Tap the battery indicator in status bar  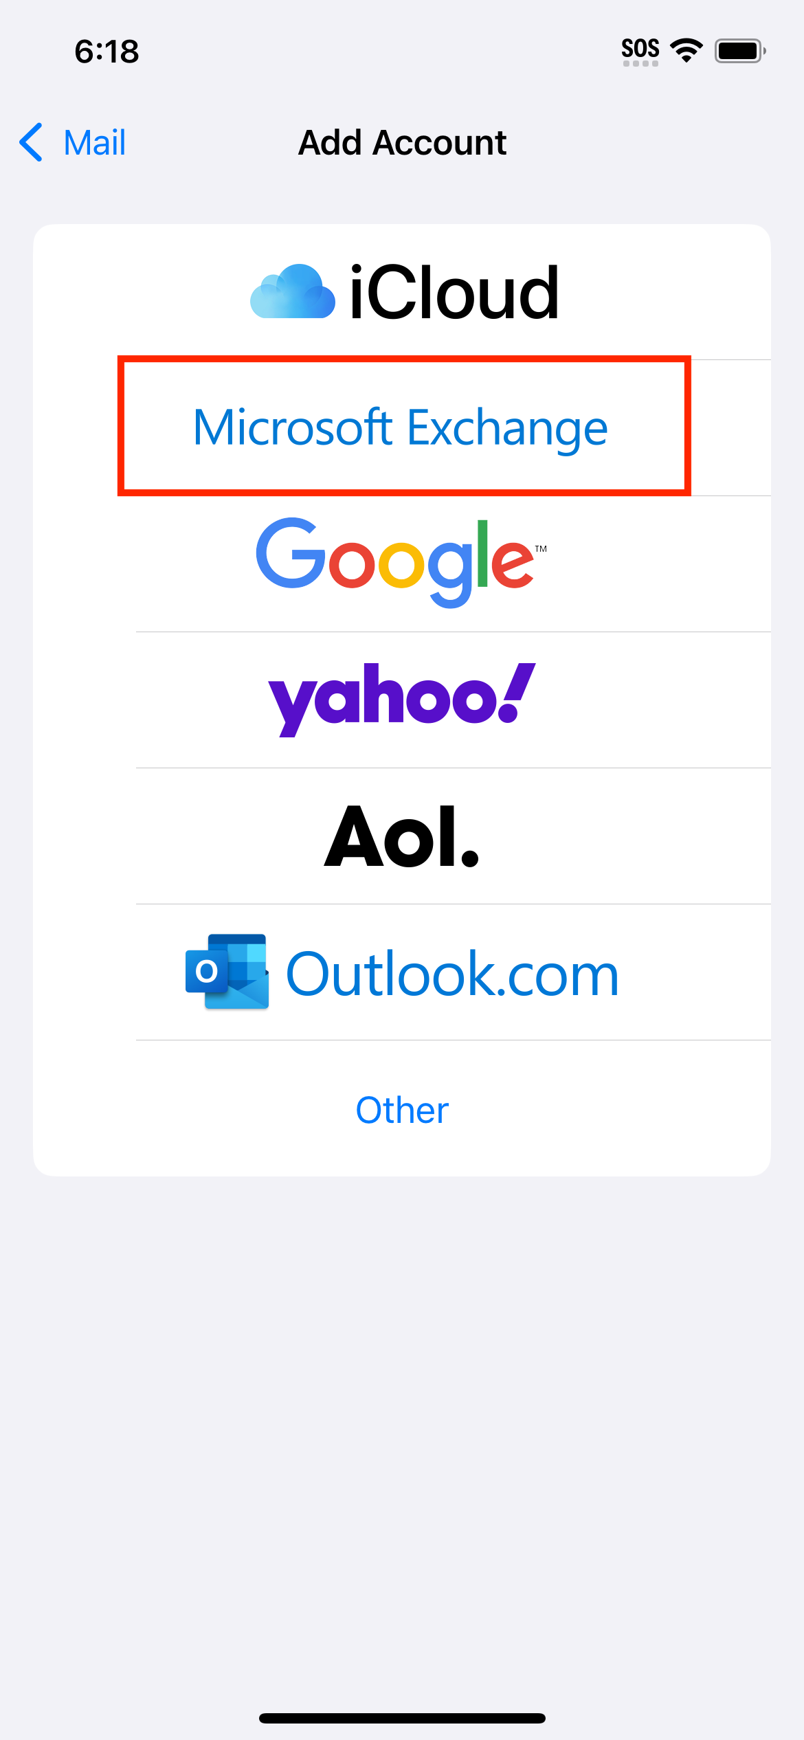point(740,51)
